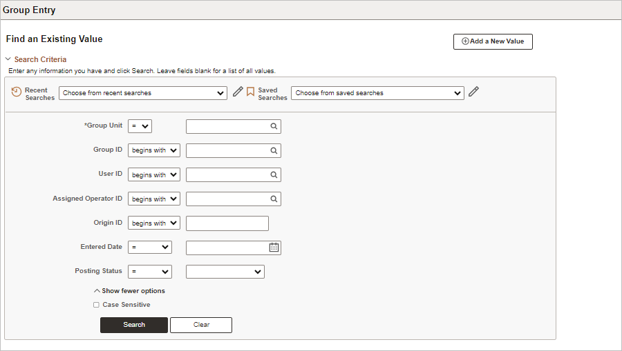Open the Group Unit lookup magnifier

(274, 126)
